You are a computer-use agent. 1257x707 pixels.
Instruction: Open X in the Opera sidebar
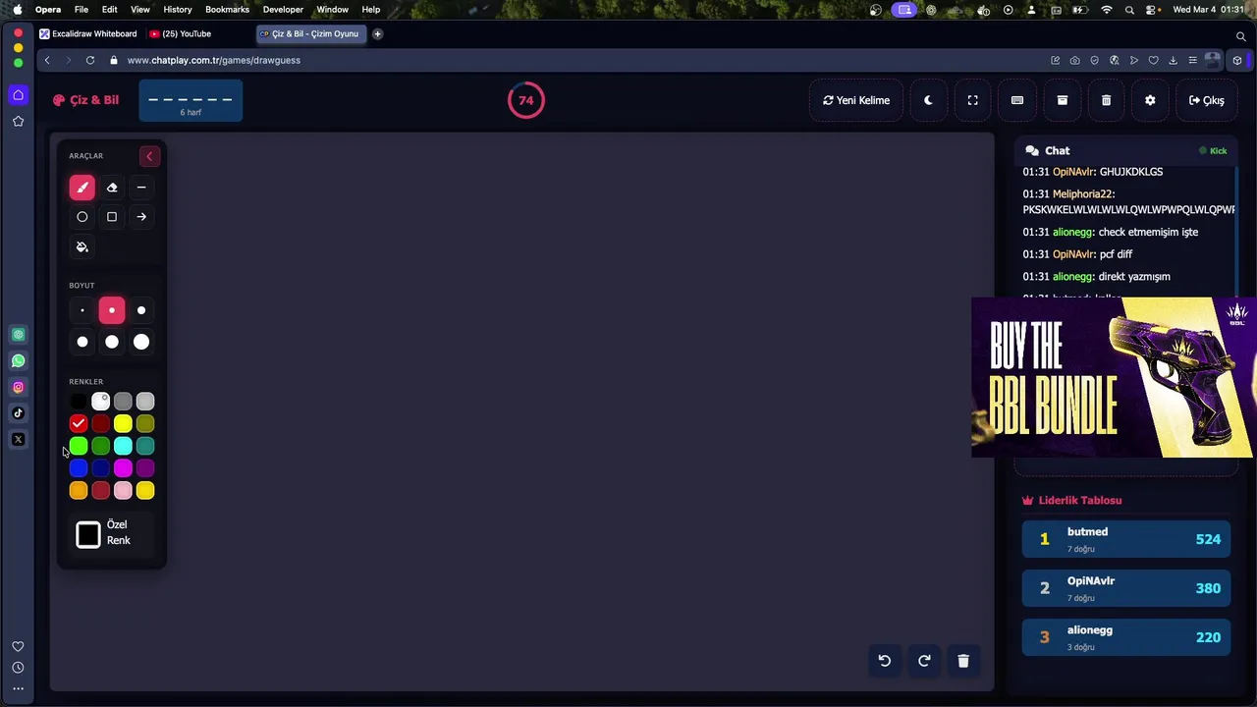pyautogui.click(x=18, y=439)
